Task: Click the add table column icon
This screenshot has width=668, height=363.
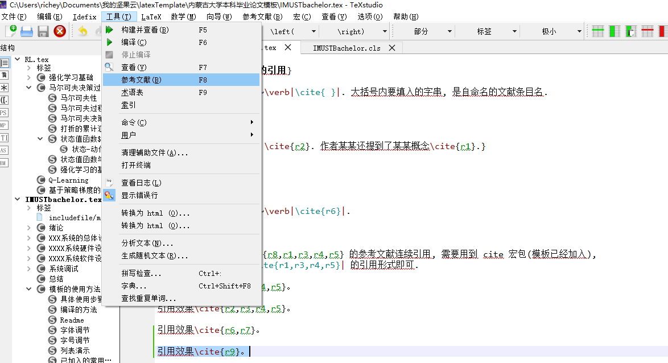Action: [x=615, y=31]
